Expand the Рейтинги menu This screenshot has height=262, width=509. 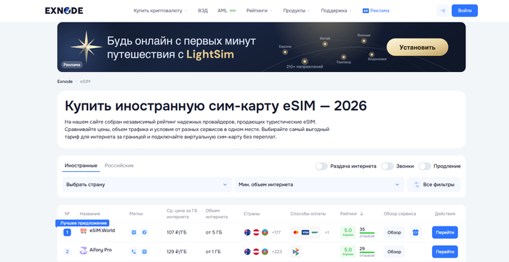[x=259, y=11]
